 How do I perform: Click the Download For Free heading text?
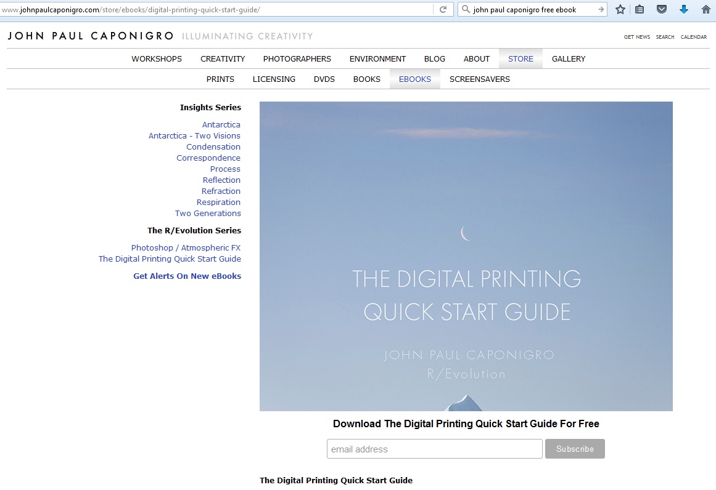point(466,424)
